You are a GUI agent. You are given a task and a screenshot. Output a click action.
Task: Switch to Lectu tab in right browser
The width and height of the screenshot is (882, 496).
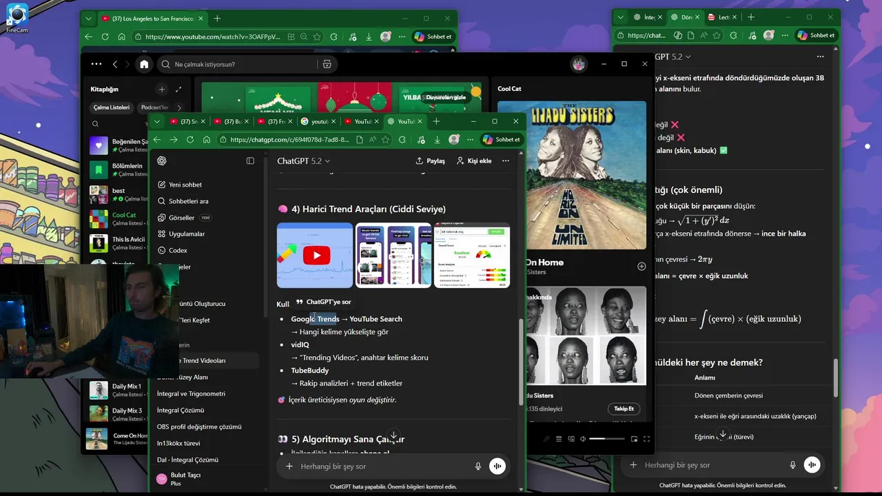tap(722, 17)
